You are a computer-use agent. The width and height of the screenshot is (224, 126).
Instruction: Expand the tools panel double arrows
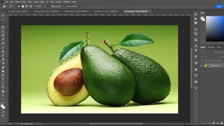tap(2, 10)
